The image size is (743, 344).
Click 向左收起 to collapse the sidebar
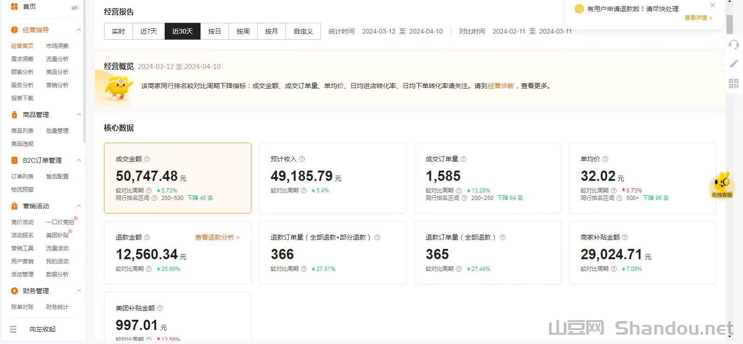42,329
